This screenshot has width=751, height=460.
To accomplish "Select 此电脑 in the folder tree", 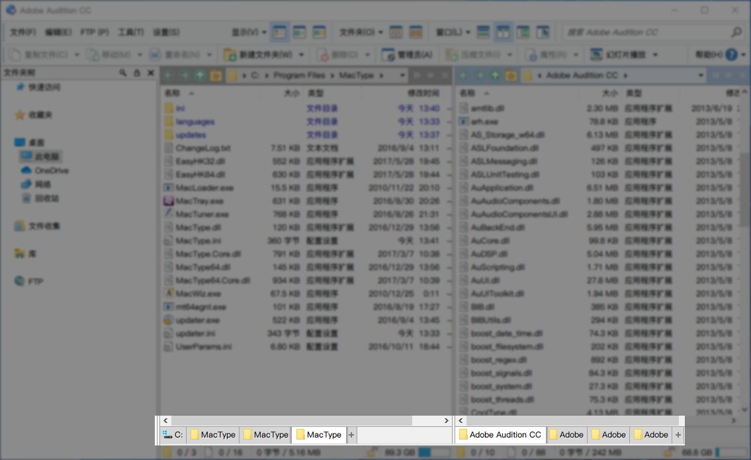I will 41,156.
